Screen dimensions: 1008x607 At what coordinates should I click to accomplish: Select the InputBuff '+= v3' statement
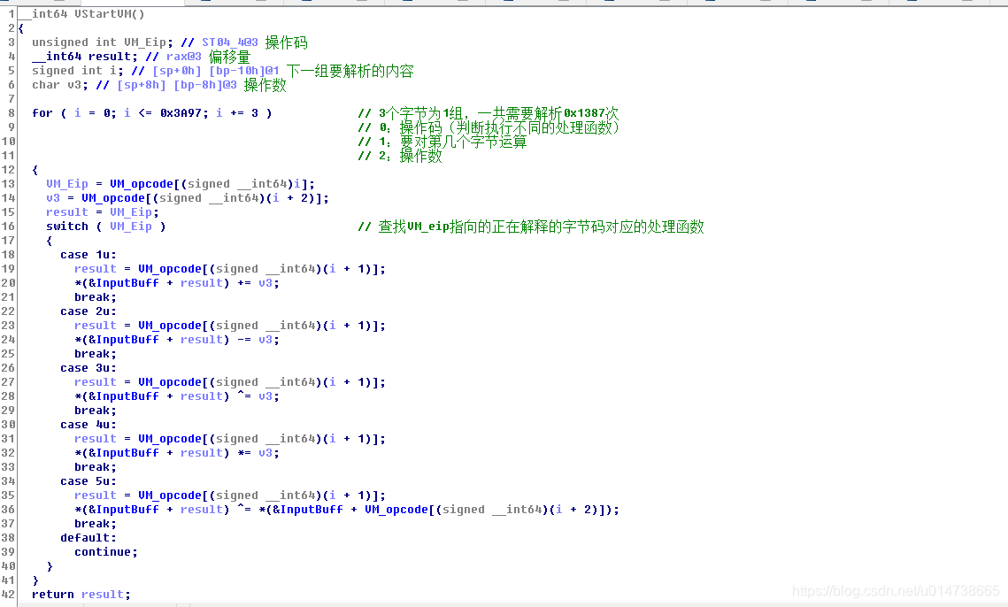coord(177,283)
